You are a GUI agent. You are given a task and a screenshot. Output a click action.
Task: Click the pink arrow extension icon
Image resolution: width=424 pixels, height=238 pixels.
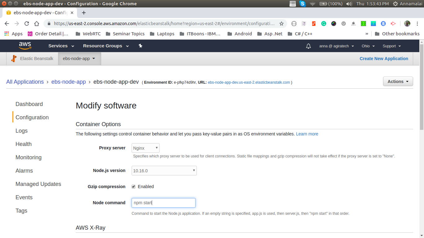click(x=393, y=24)
